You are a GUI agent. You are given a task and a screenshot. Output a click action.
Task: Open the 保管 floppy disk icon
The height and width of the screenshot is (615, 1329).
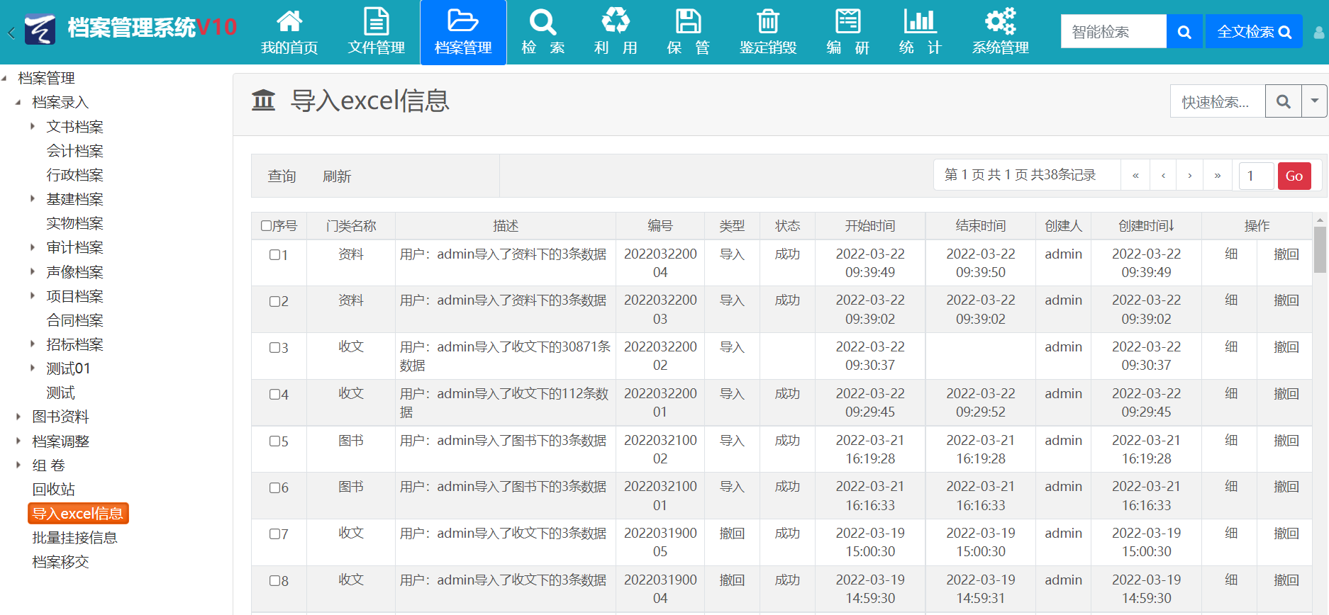pyautogui.click(x=687, y=22)
